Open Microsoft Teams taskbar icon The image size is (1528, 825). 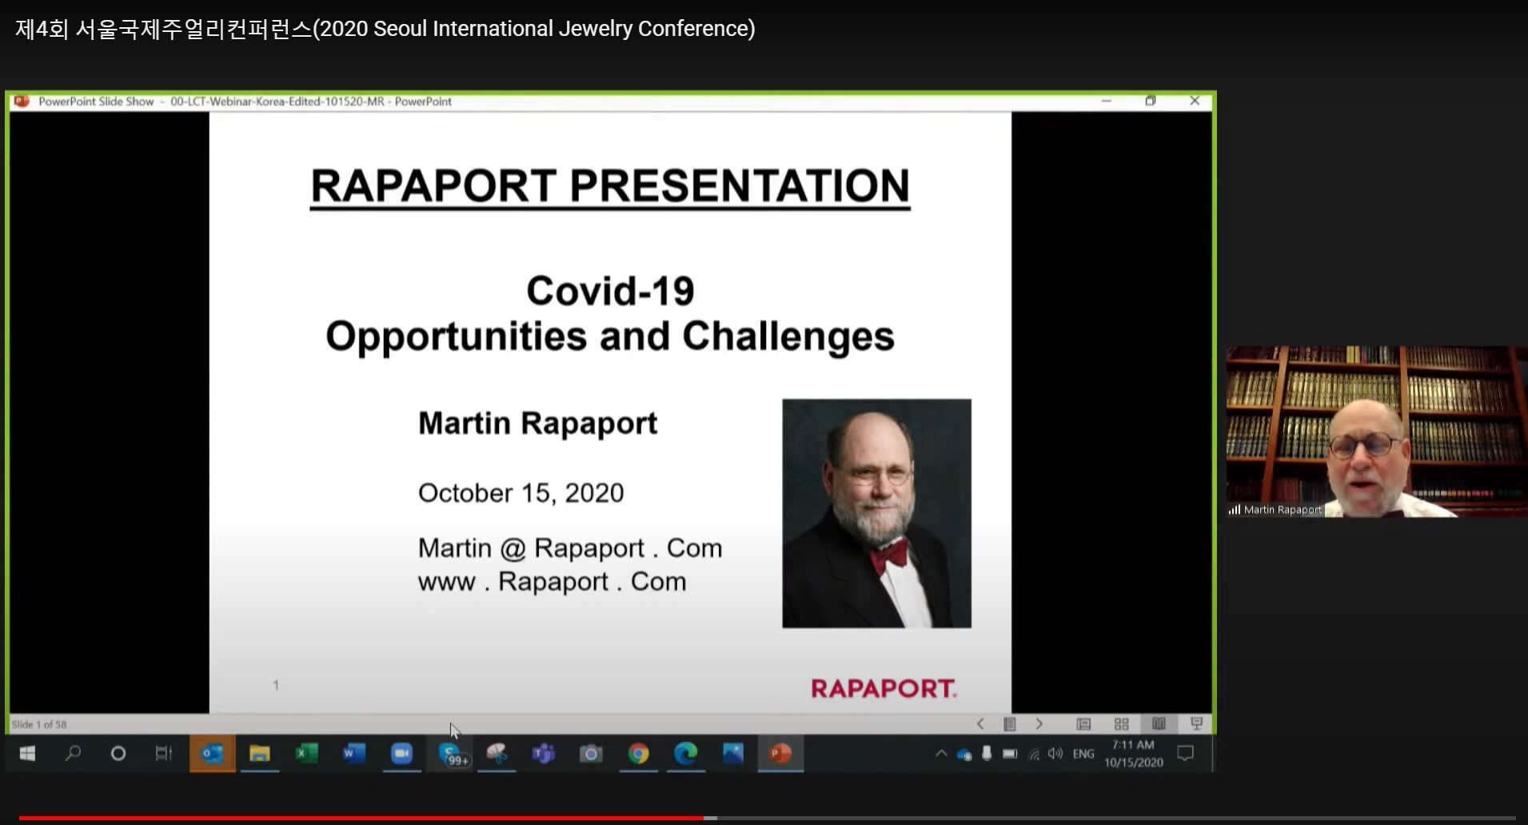[544, 754]
